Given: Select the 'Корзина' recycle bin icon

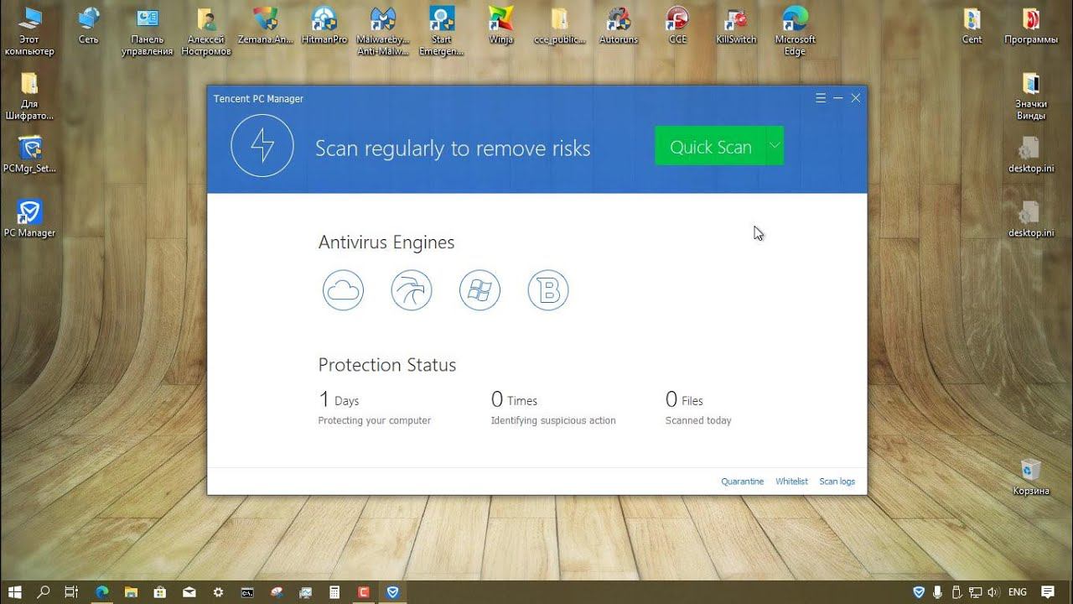Looking at the screenshot, I should point(1031,476).
